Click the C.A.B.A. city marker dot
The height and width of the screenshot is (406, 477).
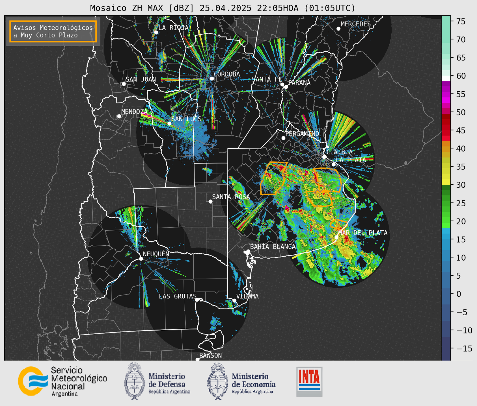click(x=325, y=157)
